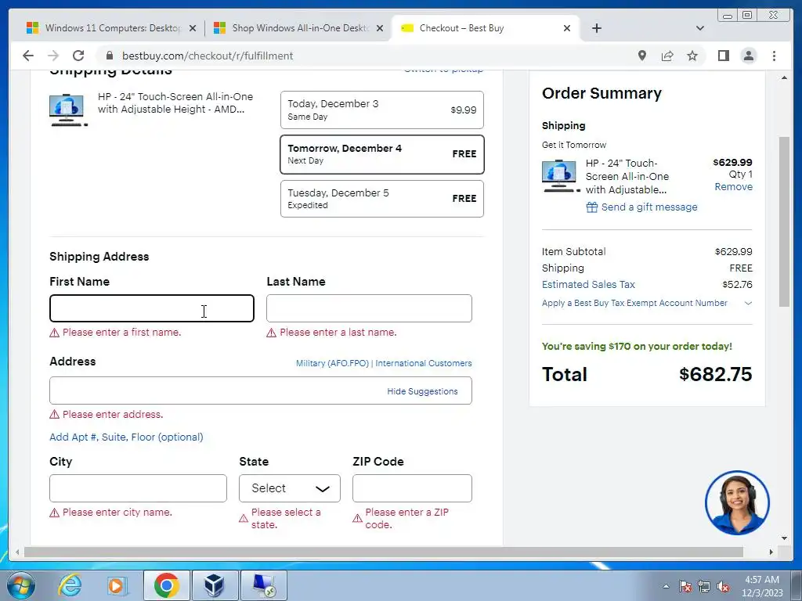Choose Today, December 3 Same Day shipping
The height and width of the screenshot is (601, 802).
pyautogui.click(x=382, y=110)
